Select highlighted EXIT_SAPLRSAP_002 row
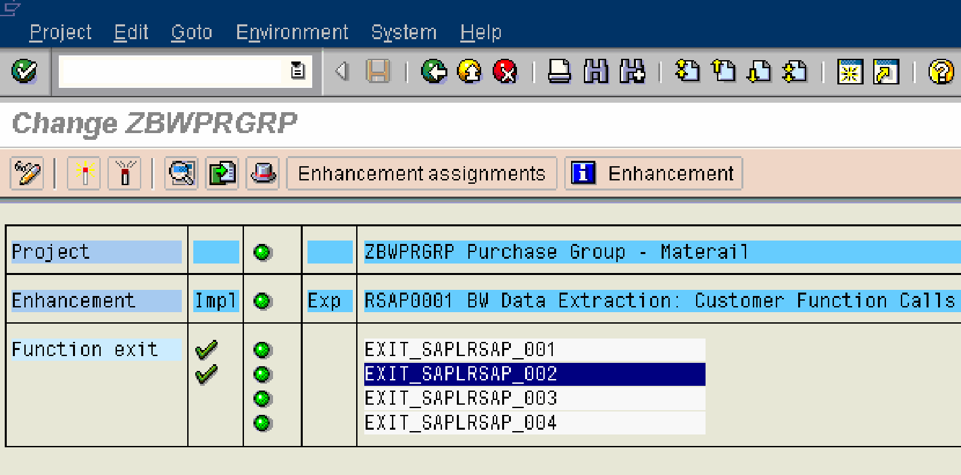The height and width of the screenshot is (475, 961). point(535,374)
